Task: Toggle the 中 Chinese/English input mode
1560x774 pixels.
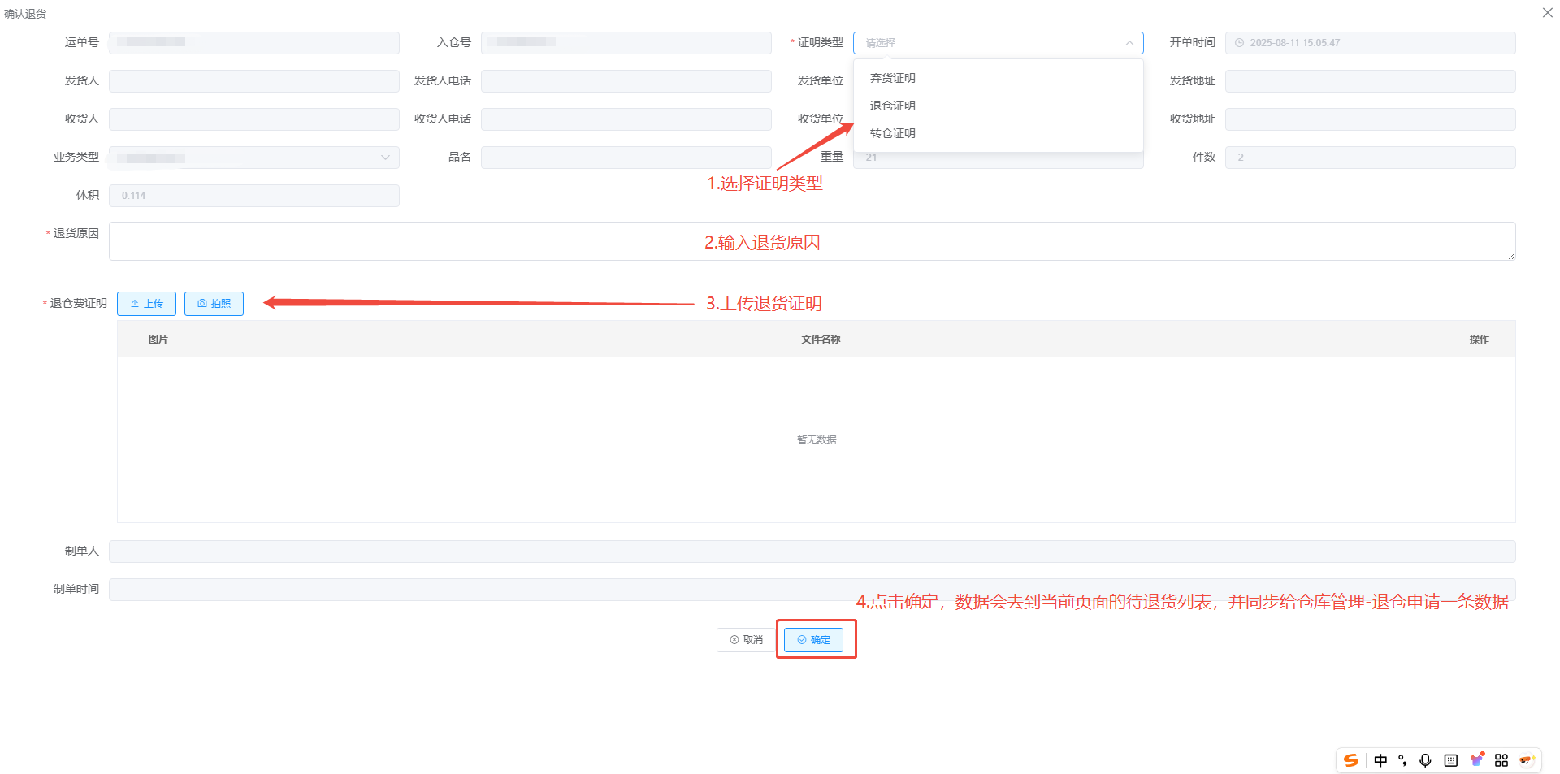Action: click(1380, 760)
